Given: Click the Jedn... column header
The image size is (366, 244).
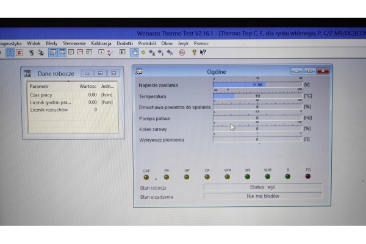Looking at the screenshot, I should (107, 86).
